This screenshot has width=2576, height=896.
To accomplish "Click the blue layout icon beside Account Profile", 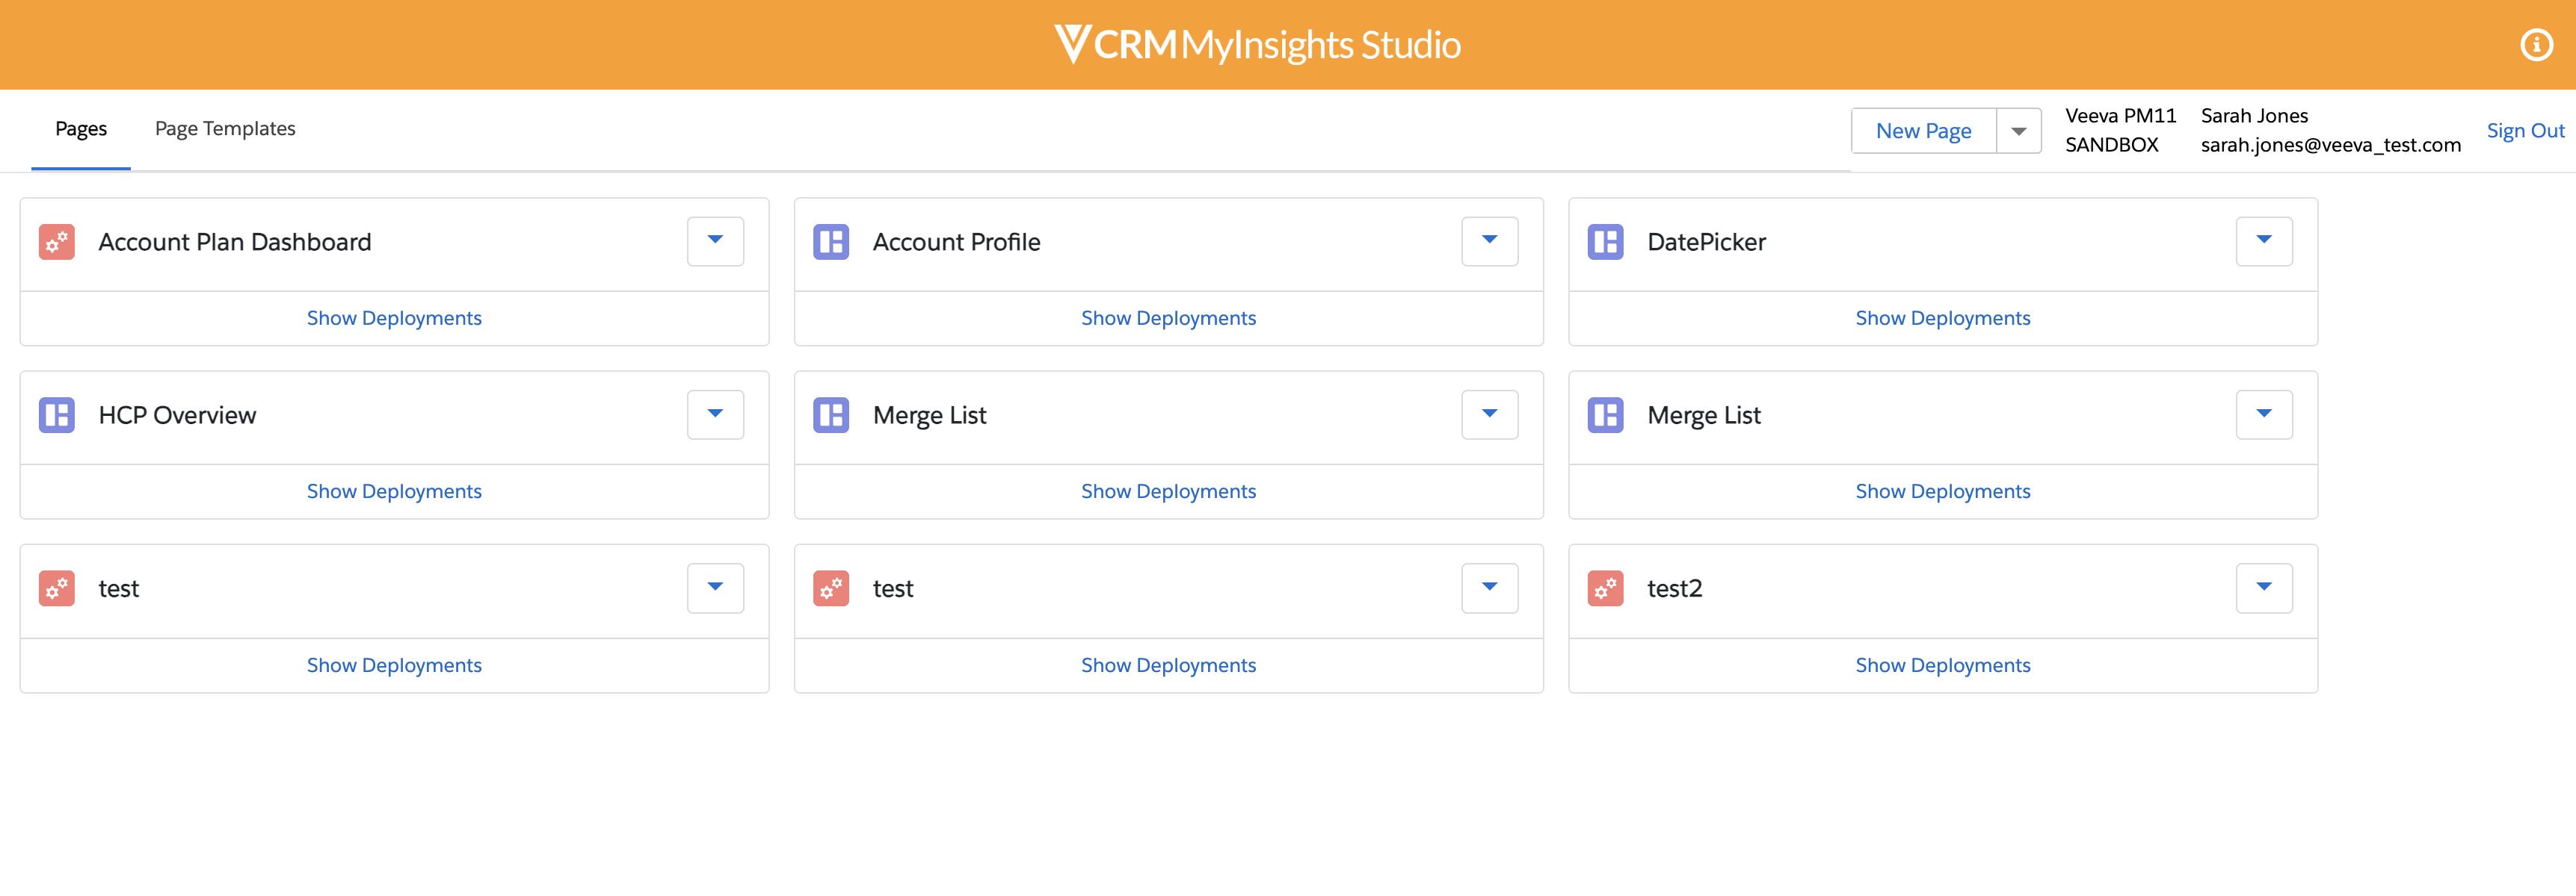I will 831,242.
